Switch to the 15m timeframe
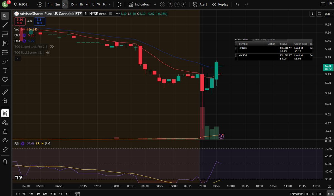The width and height of the screenshot is (334, 196). point(73,4)
